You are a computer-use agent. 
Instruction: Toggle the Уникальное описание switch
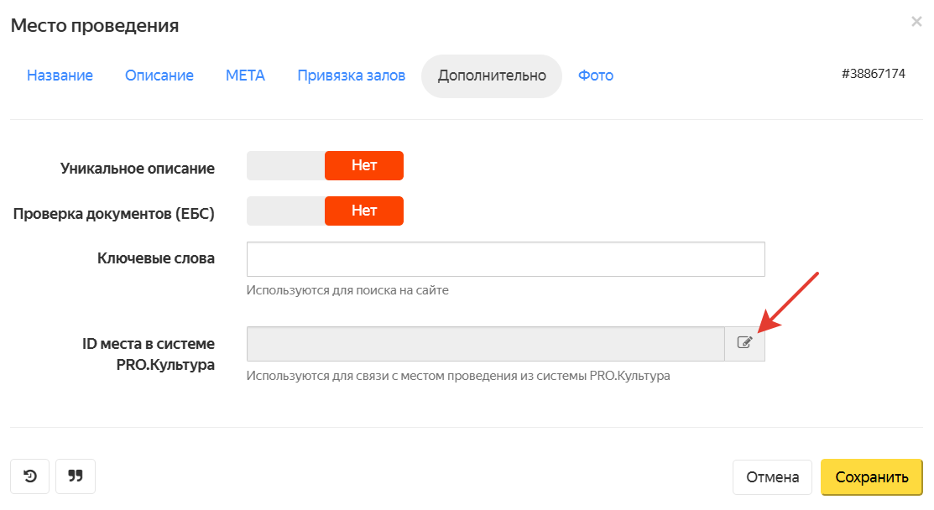325,166
